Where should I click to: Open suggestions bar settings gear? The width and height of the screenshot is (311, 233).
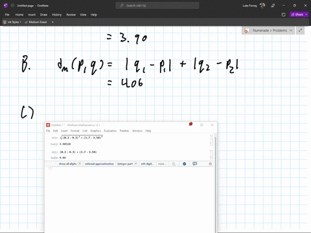pyautogui.click(x=210, y=164)
